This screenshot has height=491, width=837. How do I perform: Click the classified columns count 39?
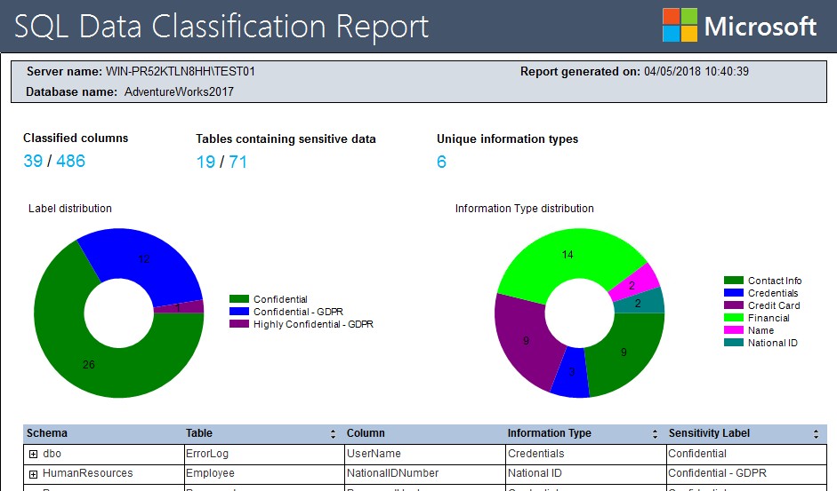tap(33, 161)
